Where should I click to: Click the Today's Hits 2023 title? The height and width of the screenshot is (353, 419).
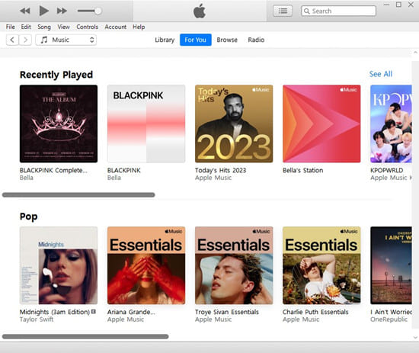pos(220,170)
